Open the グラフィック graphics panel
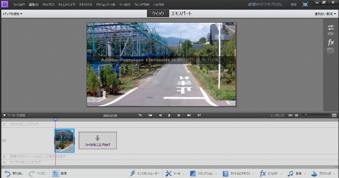 (323, 173)
